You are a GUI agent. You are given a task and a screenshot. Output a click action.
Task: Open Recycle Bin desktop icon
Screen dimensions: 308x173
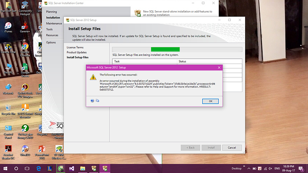8,110
